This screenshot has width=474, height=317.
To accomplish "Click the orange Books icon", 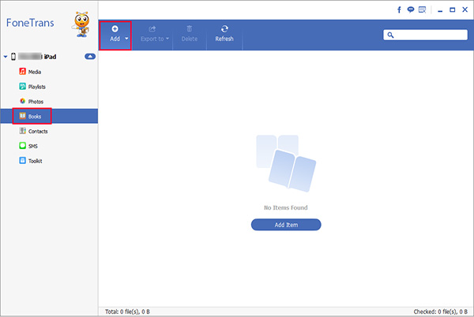I will [x=22, y=116].
